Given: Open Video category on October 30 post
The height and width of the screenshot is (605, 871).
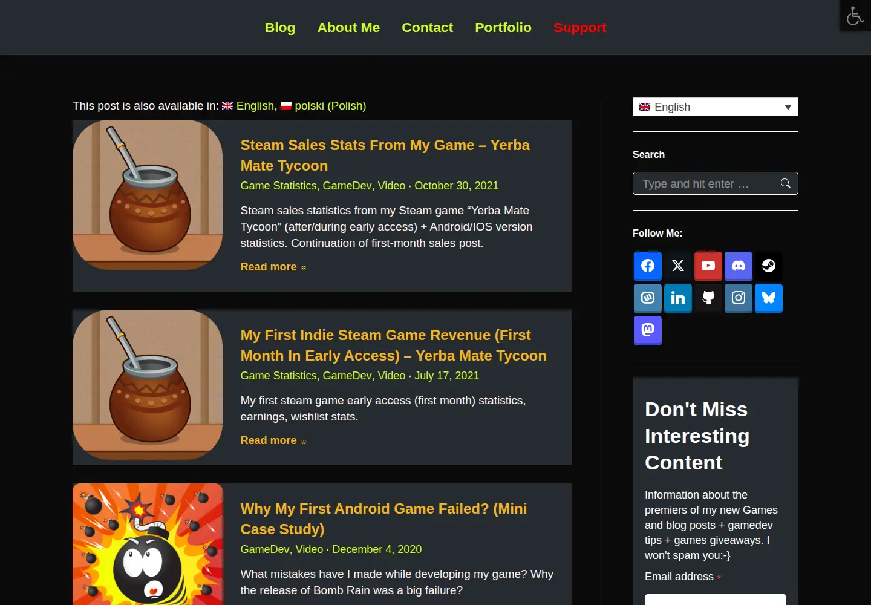Looking at the screenshot, I should pos(391,186).
